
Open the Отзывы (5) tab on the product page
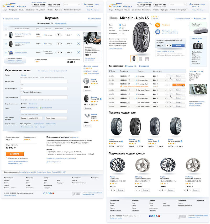[130, 66]
